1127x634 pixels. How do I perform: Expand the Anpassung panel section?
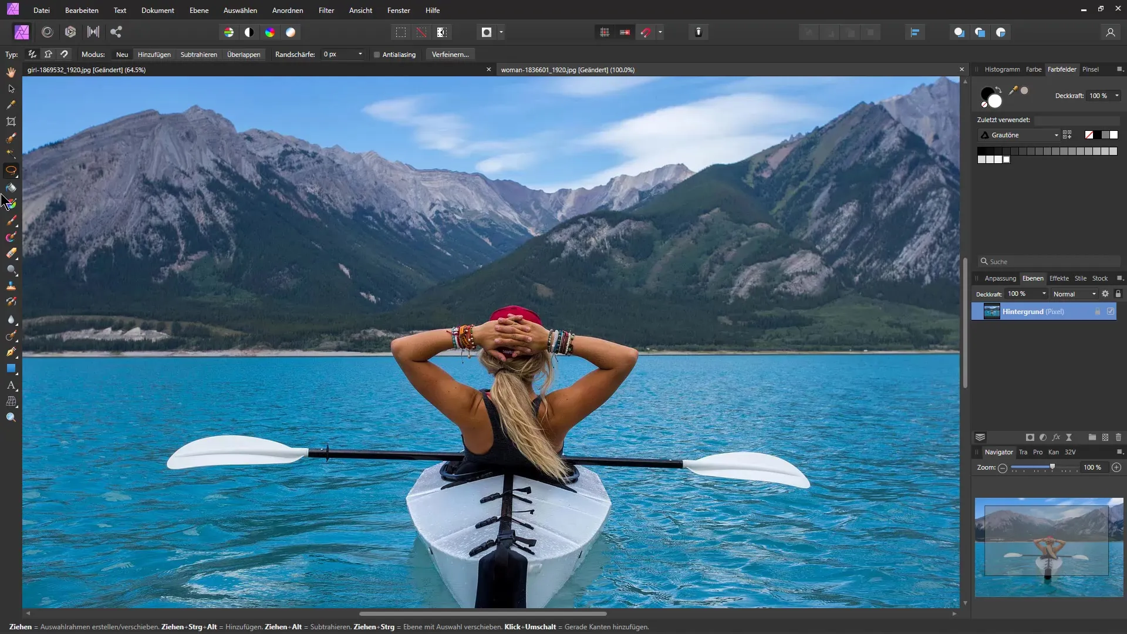tap(999, 278)
